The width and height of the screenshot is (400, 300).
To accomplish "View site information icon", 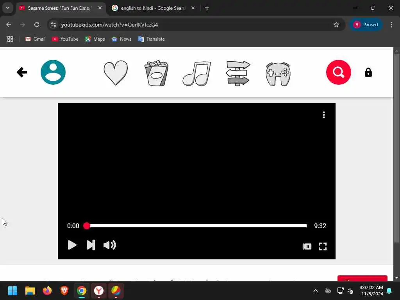I will coord(53,25).
